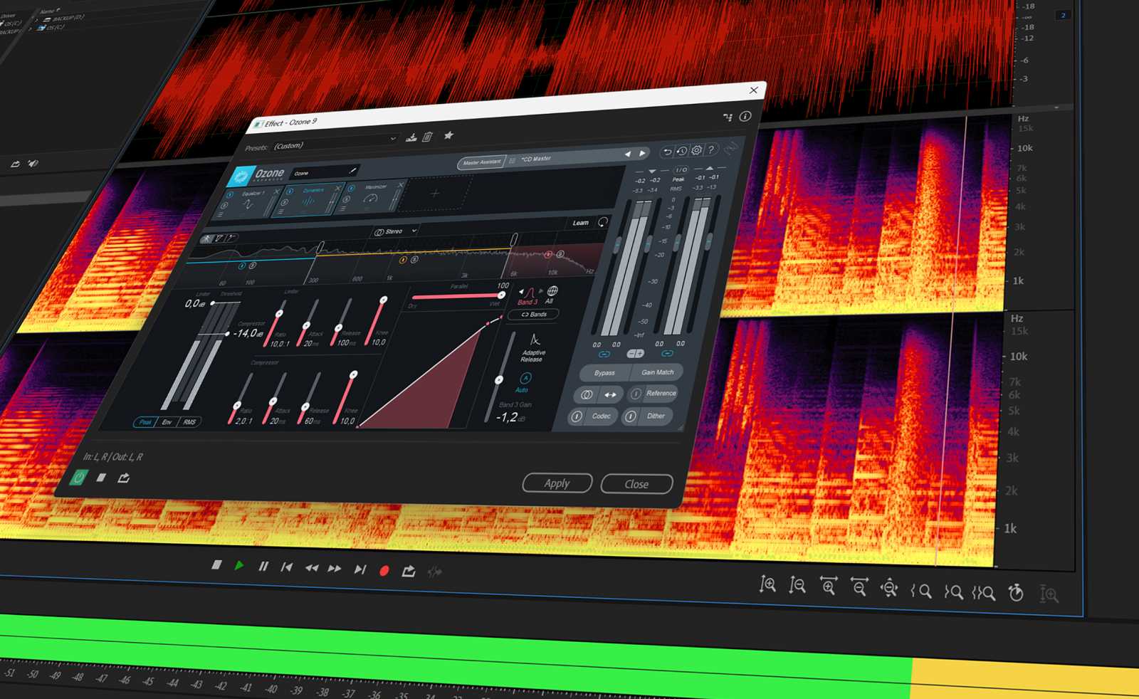
Task: Select Env detection mode
Action: click(167, 422)
